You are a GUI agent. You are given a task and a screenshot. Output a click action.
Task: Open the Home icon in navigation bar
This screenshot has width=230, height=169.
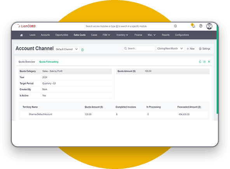point(21,35)
